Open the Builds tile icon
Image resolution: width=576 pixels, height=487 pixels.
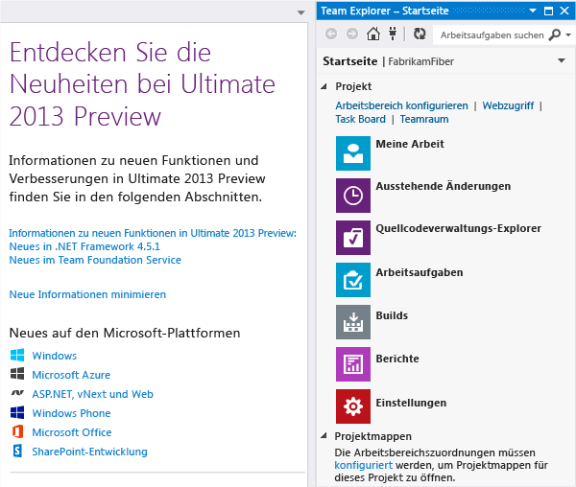(x=353, y=322)
